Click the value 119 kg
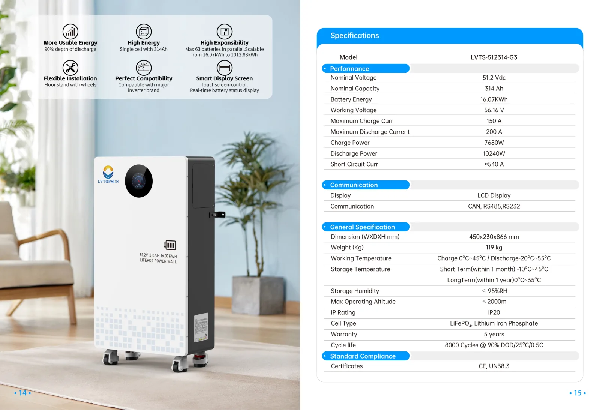The height and width of the screenshot is (410, 600). (494, 248)
